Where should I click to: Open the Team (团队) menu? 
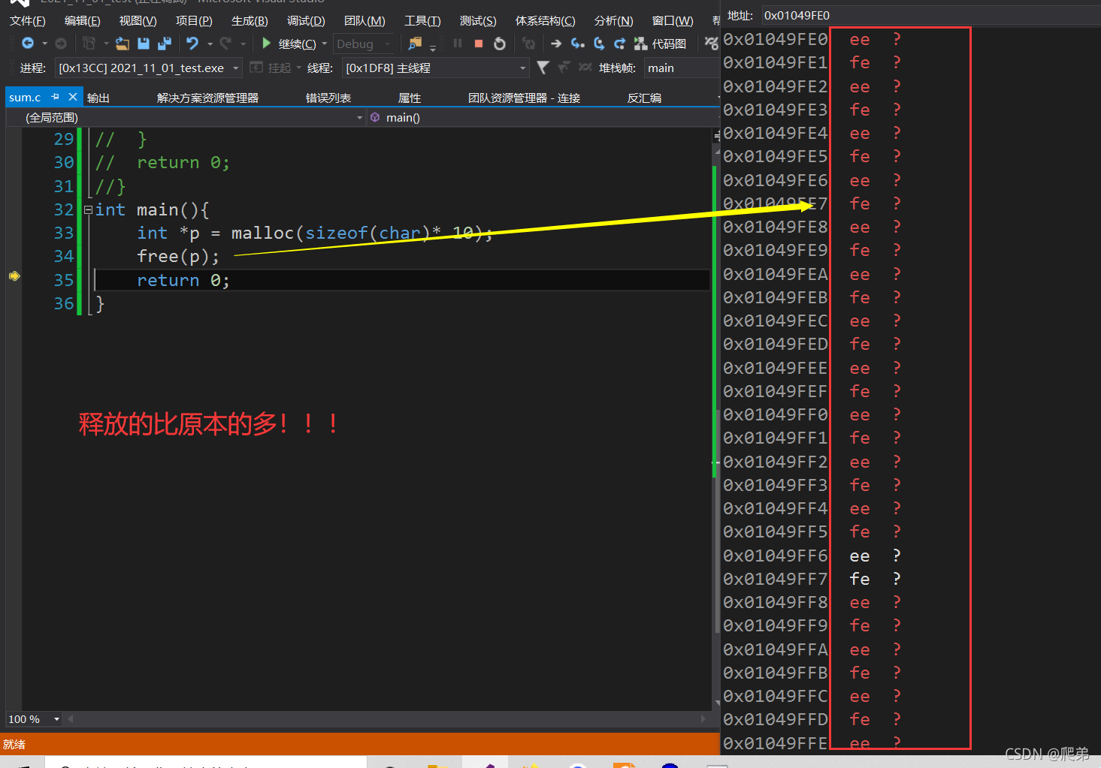[364, 20]
